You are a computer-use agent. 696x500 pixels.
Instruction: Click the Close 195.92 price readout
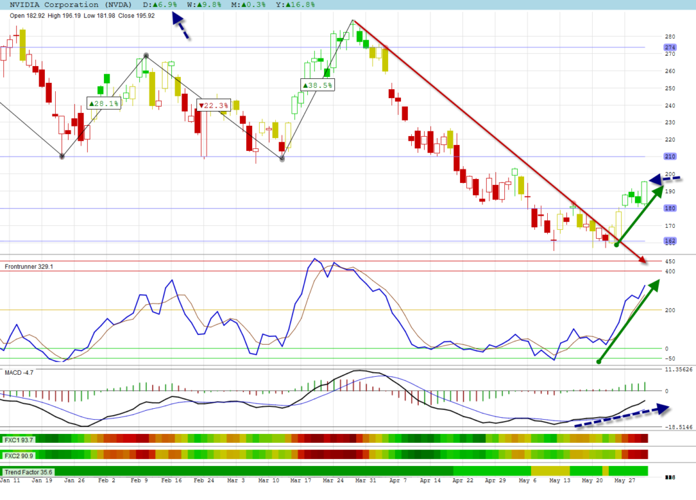136,16
